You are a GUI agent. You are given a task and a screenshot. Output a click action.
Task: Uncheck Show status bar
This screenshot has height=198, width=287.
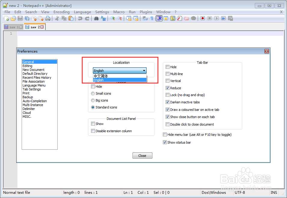coord(165,142)
